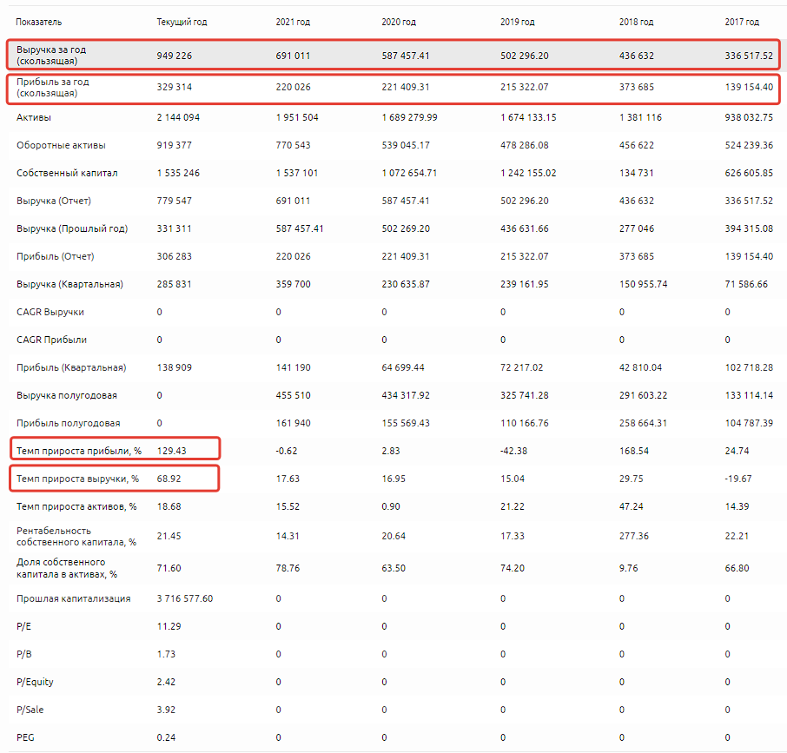Click the "Показатель" column header
The width and height of the screenshot is (787, 753).
point(39,22)
